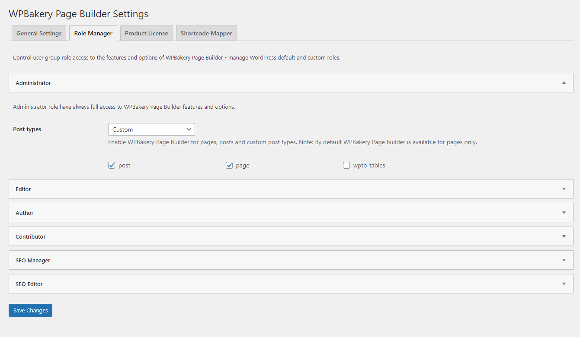Click the Save Changes button
This screenshot has height=337, width=580.
[30, 310]
